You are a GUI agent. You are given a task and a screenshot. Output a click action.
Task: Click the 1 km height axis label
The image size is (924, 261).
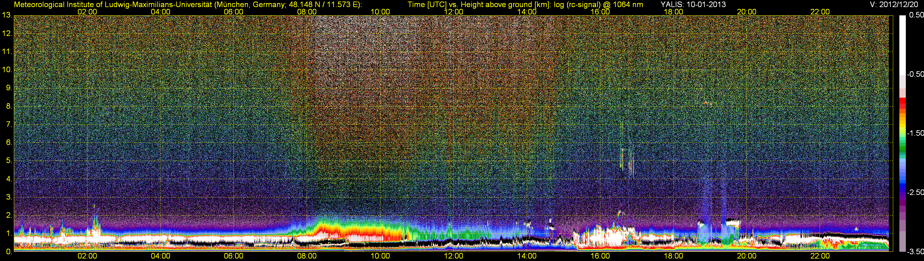coord(9,233)
